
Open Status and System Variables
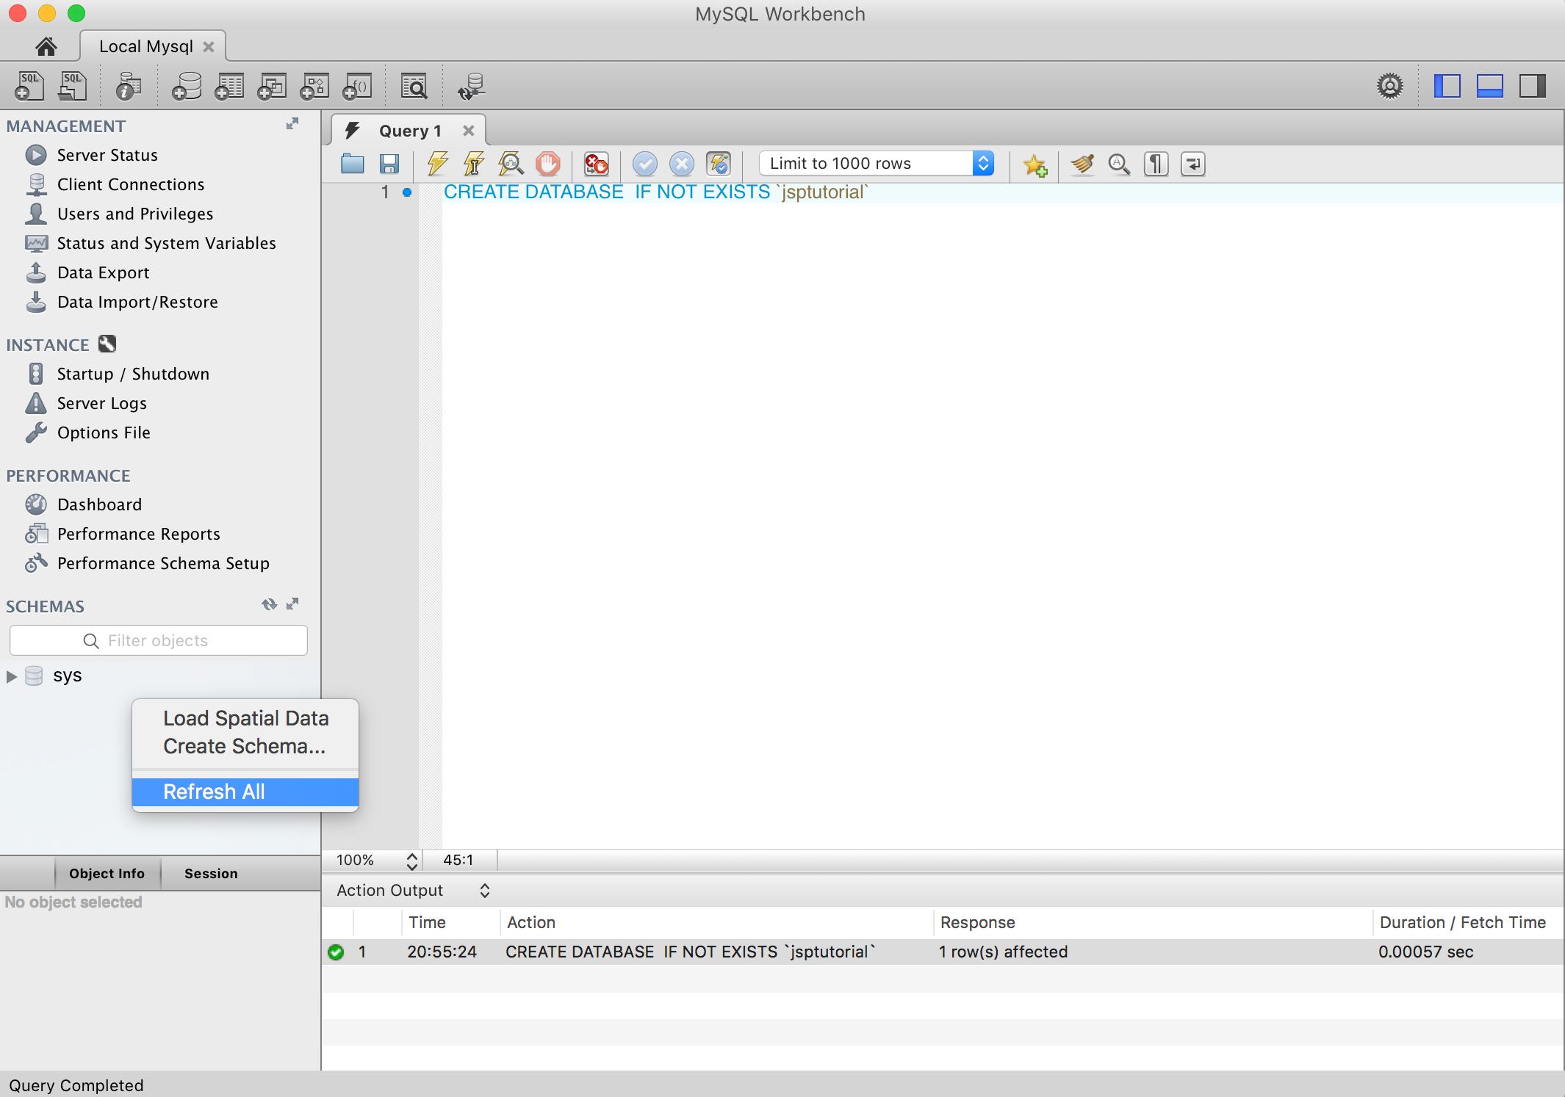point(166,243)
